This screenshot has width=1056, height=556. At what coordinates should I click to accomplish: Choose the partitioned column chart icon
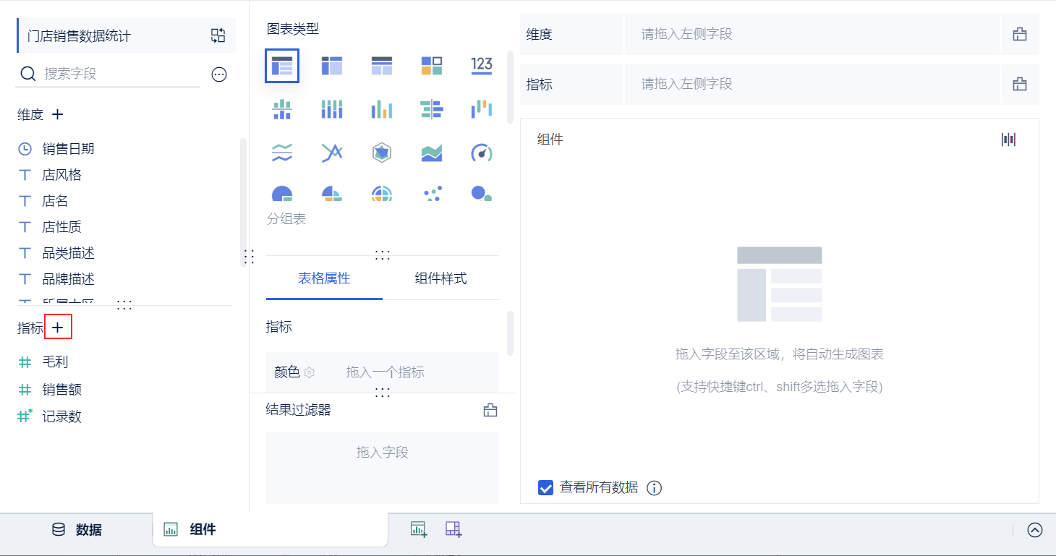click(x=281, y=109)
